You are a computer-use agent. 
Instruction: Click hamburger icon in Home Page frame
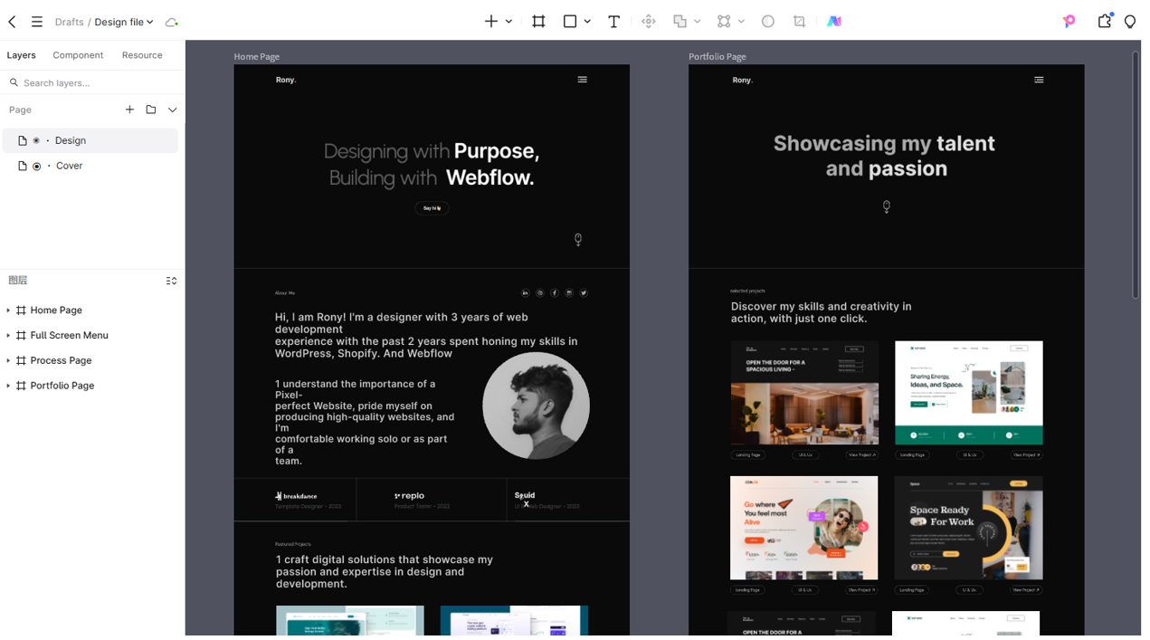click(x=582, y=80)
